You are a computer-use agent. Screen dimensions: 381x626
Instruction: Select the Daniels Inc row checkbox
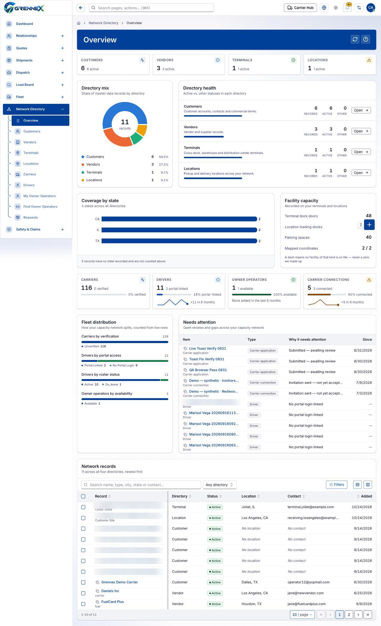(83, 593)
